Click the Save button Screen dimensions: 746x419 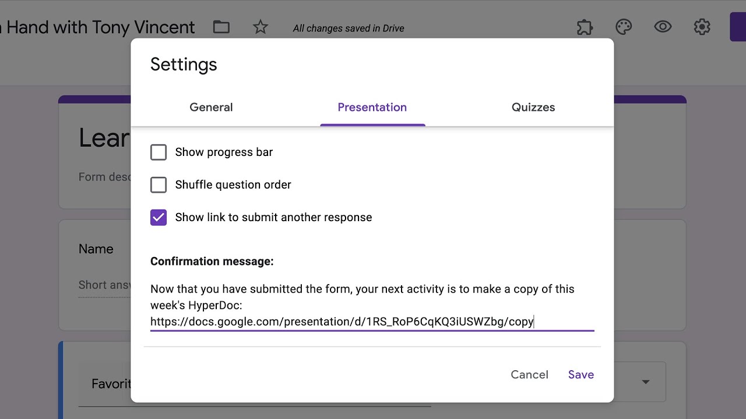click(581, 375)
